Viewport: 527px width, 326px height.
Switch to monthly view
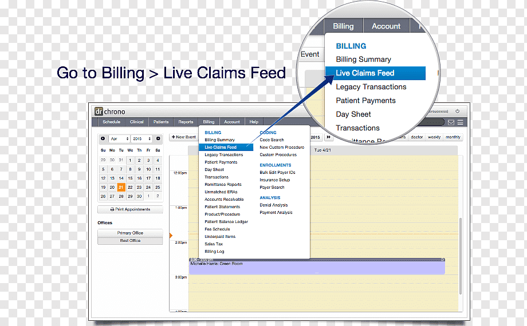pyautogui.click(x=453, y=137)
